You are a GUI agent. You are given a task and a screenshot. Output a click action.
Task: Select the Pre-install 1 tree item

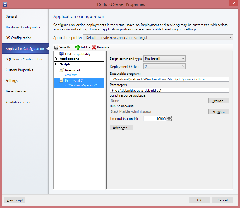pos(79,72)
